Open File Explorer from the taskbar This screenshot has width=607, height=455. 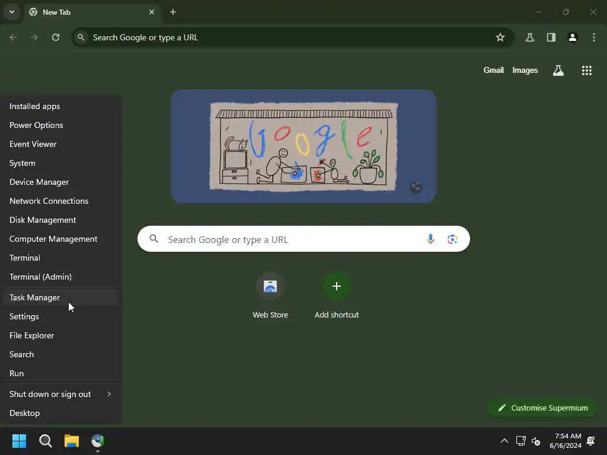coord(72,441)
